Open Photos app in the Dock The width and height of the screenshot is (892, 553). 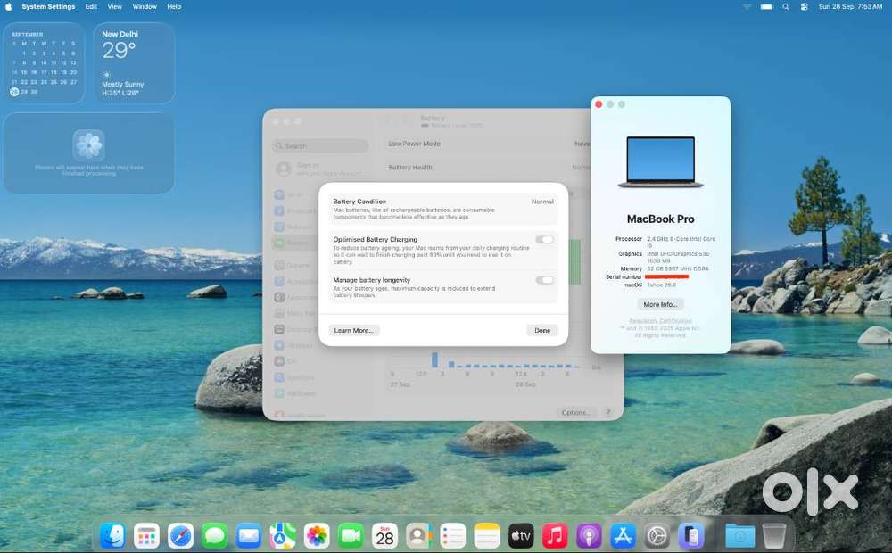point(317,535)
